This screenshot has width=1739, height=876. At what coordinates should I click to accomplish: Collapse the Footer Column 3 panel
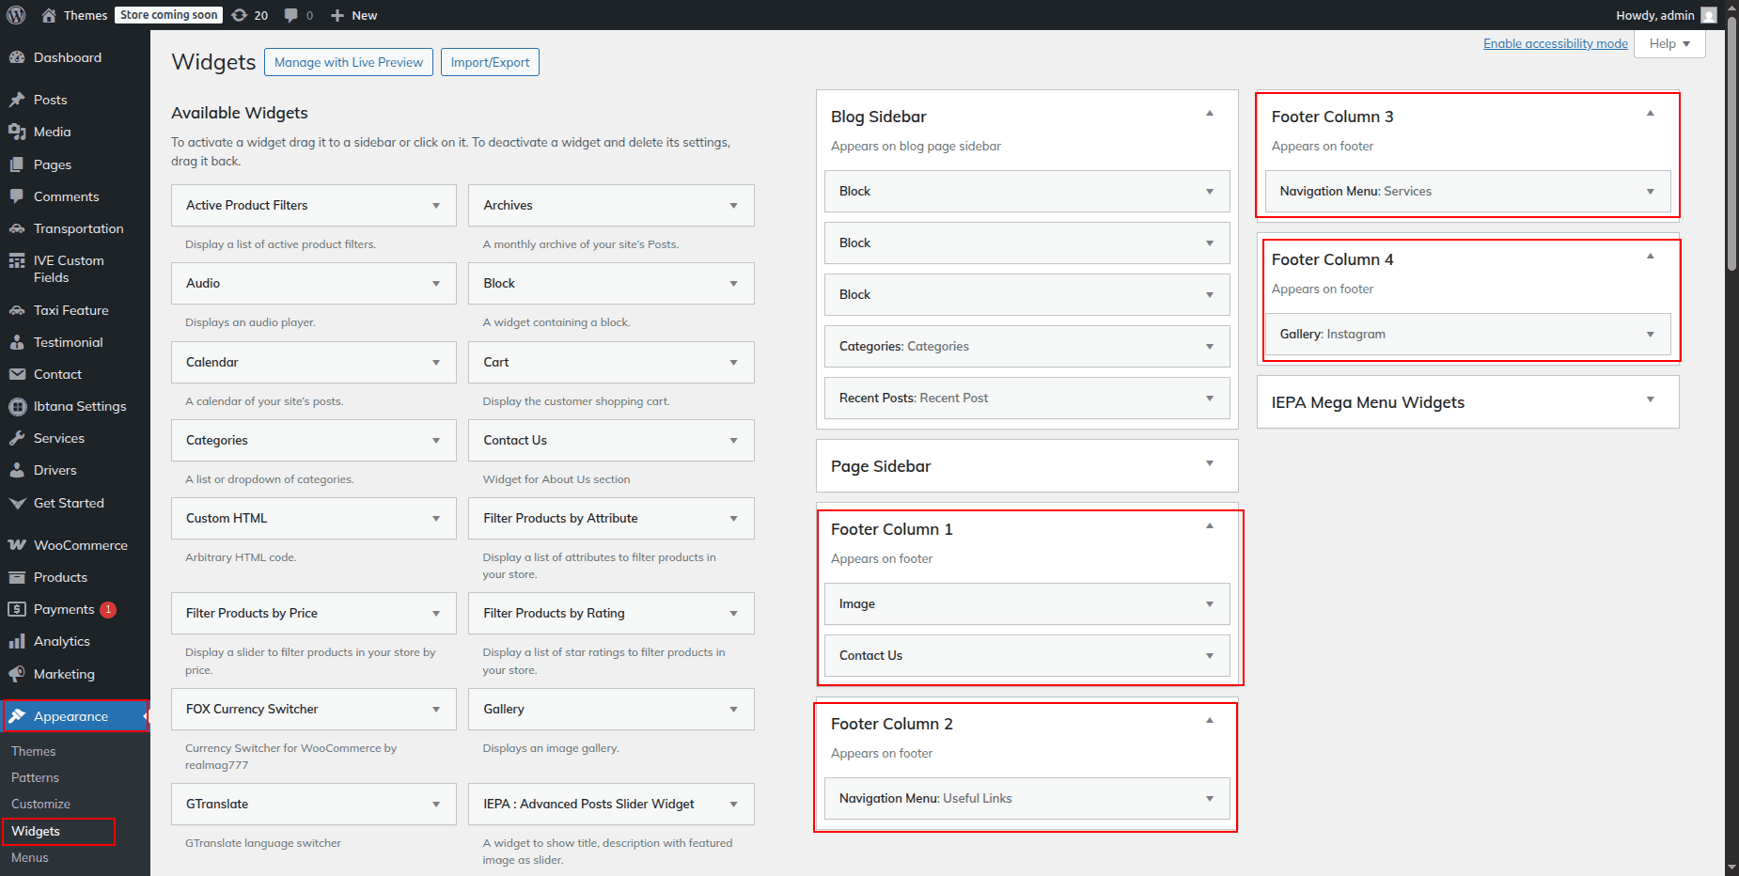1650,114
